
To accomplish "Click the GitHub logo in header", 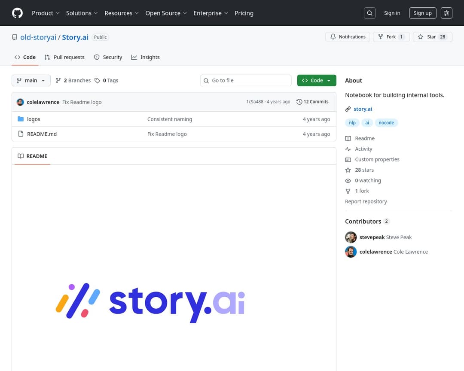I will click(17, 13).
